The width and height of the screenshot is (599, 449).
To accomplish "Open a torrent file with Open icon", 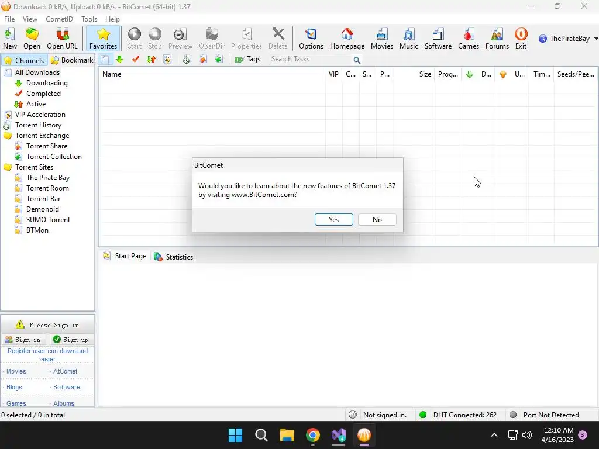I will coord(32,39).
